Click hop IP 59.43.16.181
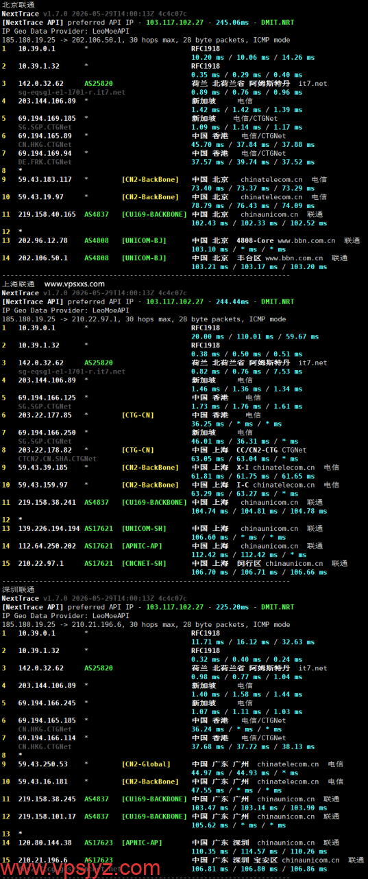368x879 pixels. [x=42, y=781]
